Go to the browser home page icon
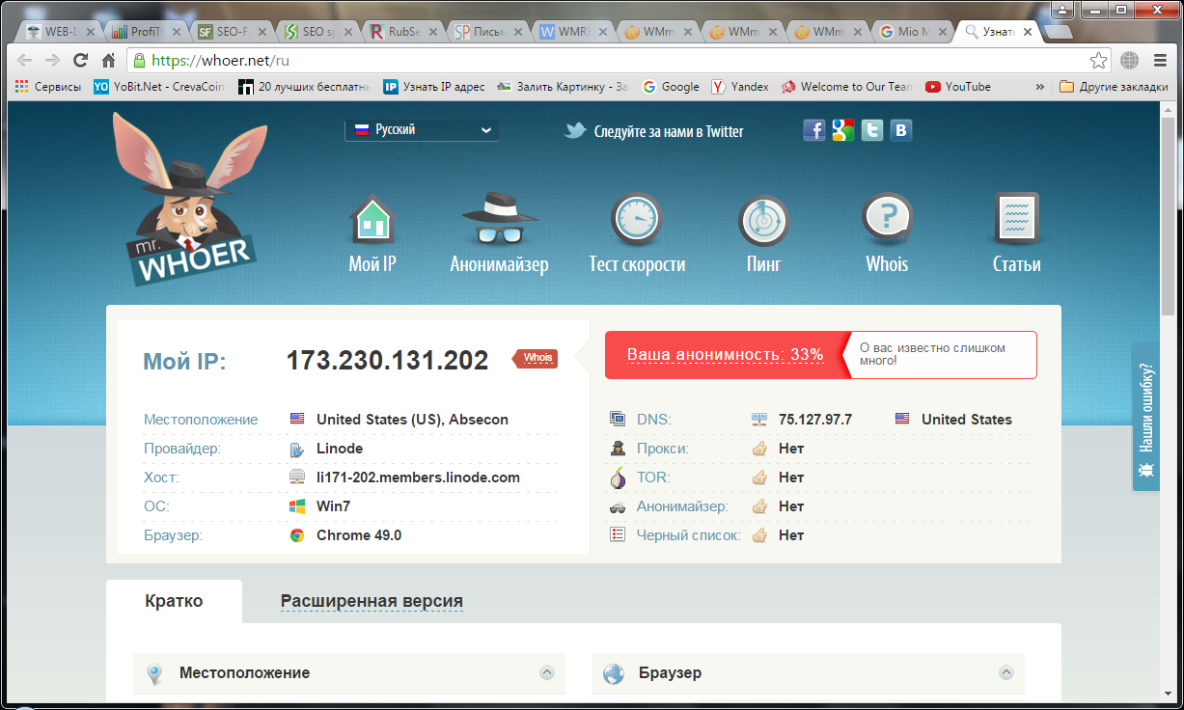 tap(109, 60)
